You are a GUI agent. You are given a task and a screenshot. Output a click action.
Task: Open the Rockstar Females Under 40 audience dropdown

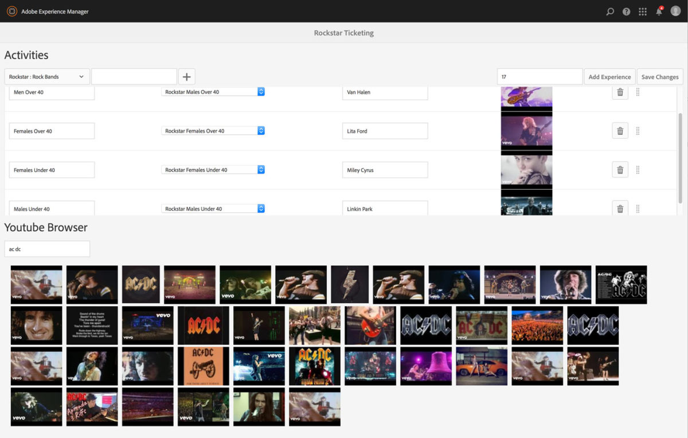[213, 170]
